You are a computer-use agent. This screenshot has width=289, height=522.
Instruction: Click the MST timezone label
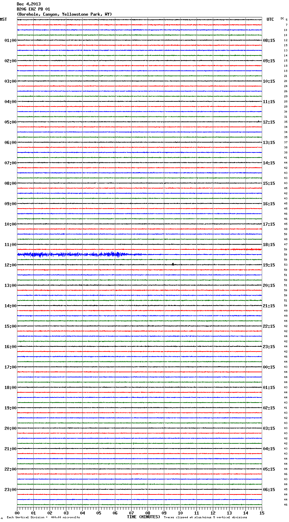tap(3, 19)
